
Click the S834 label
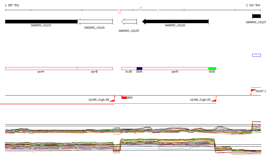pos(139,72)
